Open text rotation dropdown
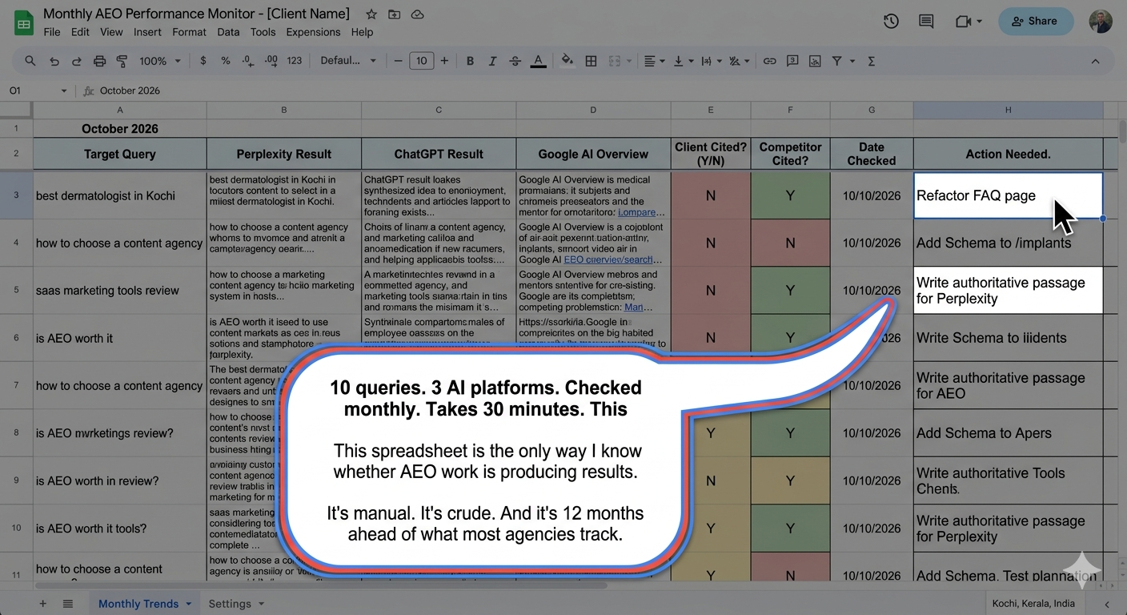The height and width of the screenshot is (615, 1127). [x=740, y=61]
